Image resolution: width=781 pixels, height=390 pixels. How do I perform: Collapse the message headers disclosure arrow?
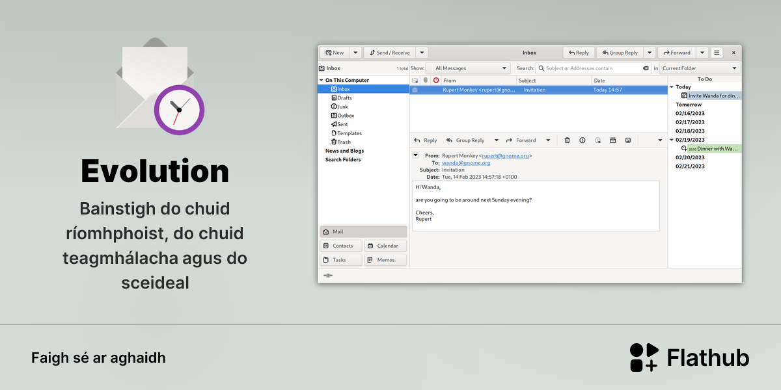tap(416, 155)
